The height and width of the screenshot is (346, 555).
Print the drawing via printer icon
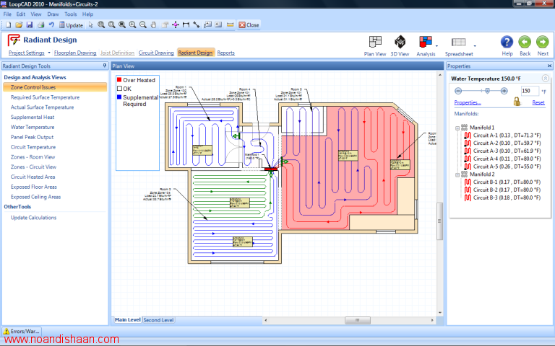tap(40, 25)
